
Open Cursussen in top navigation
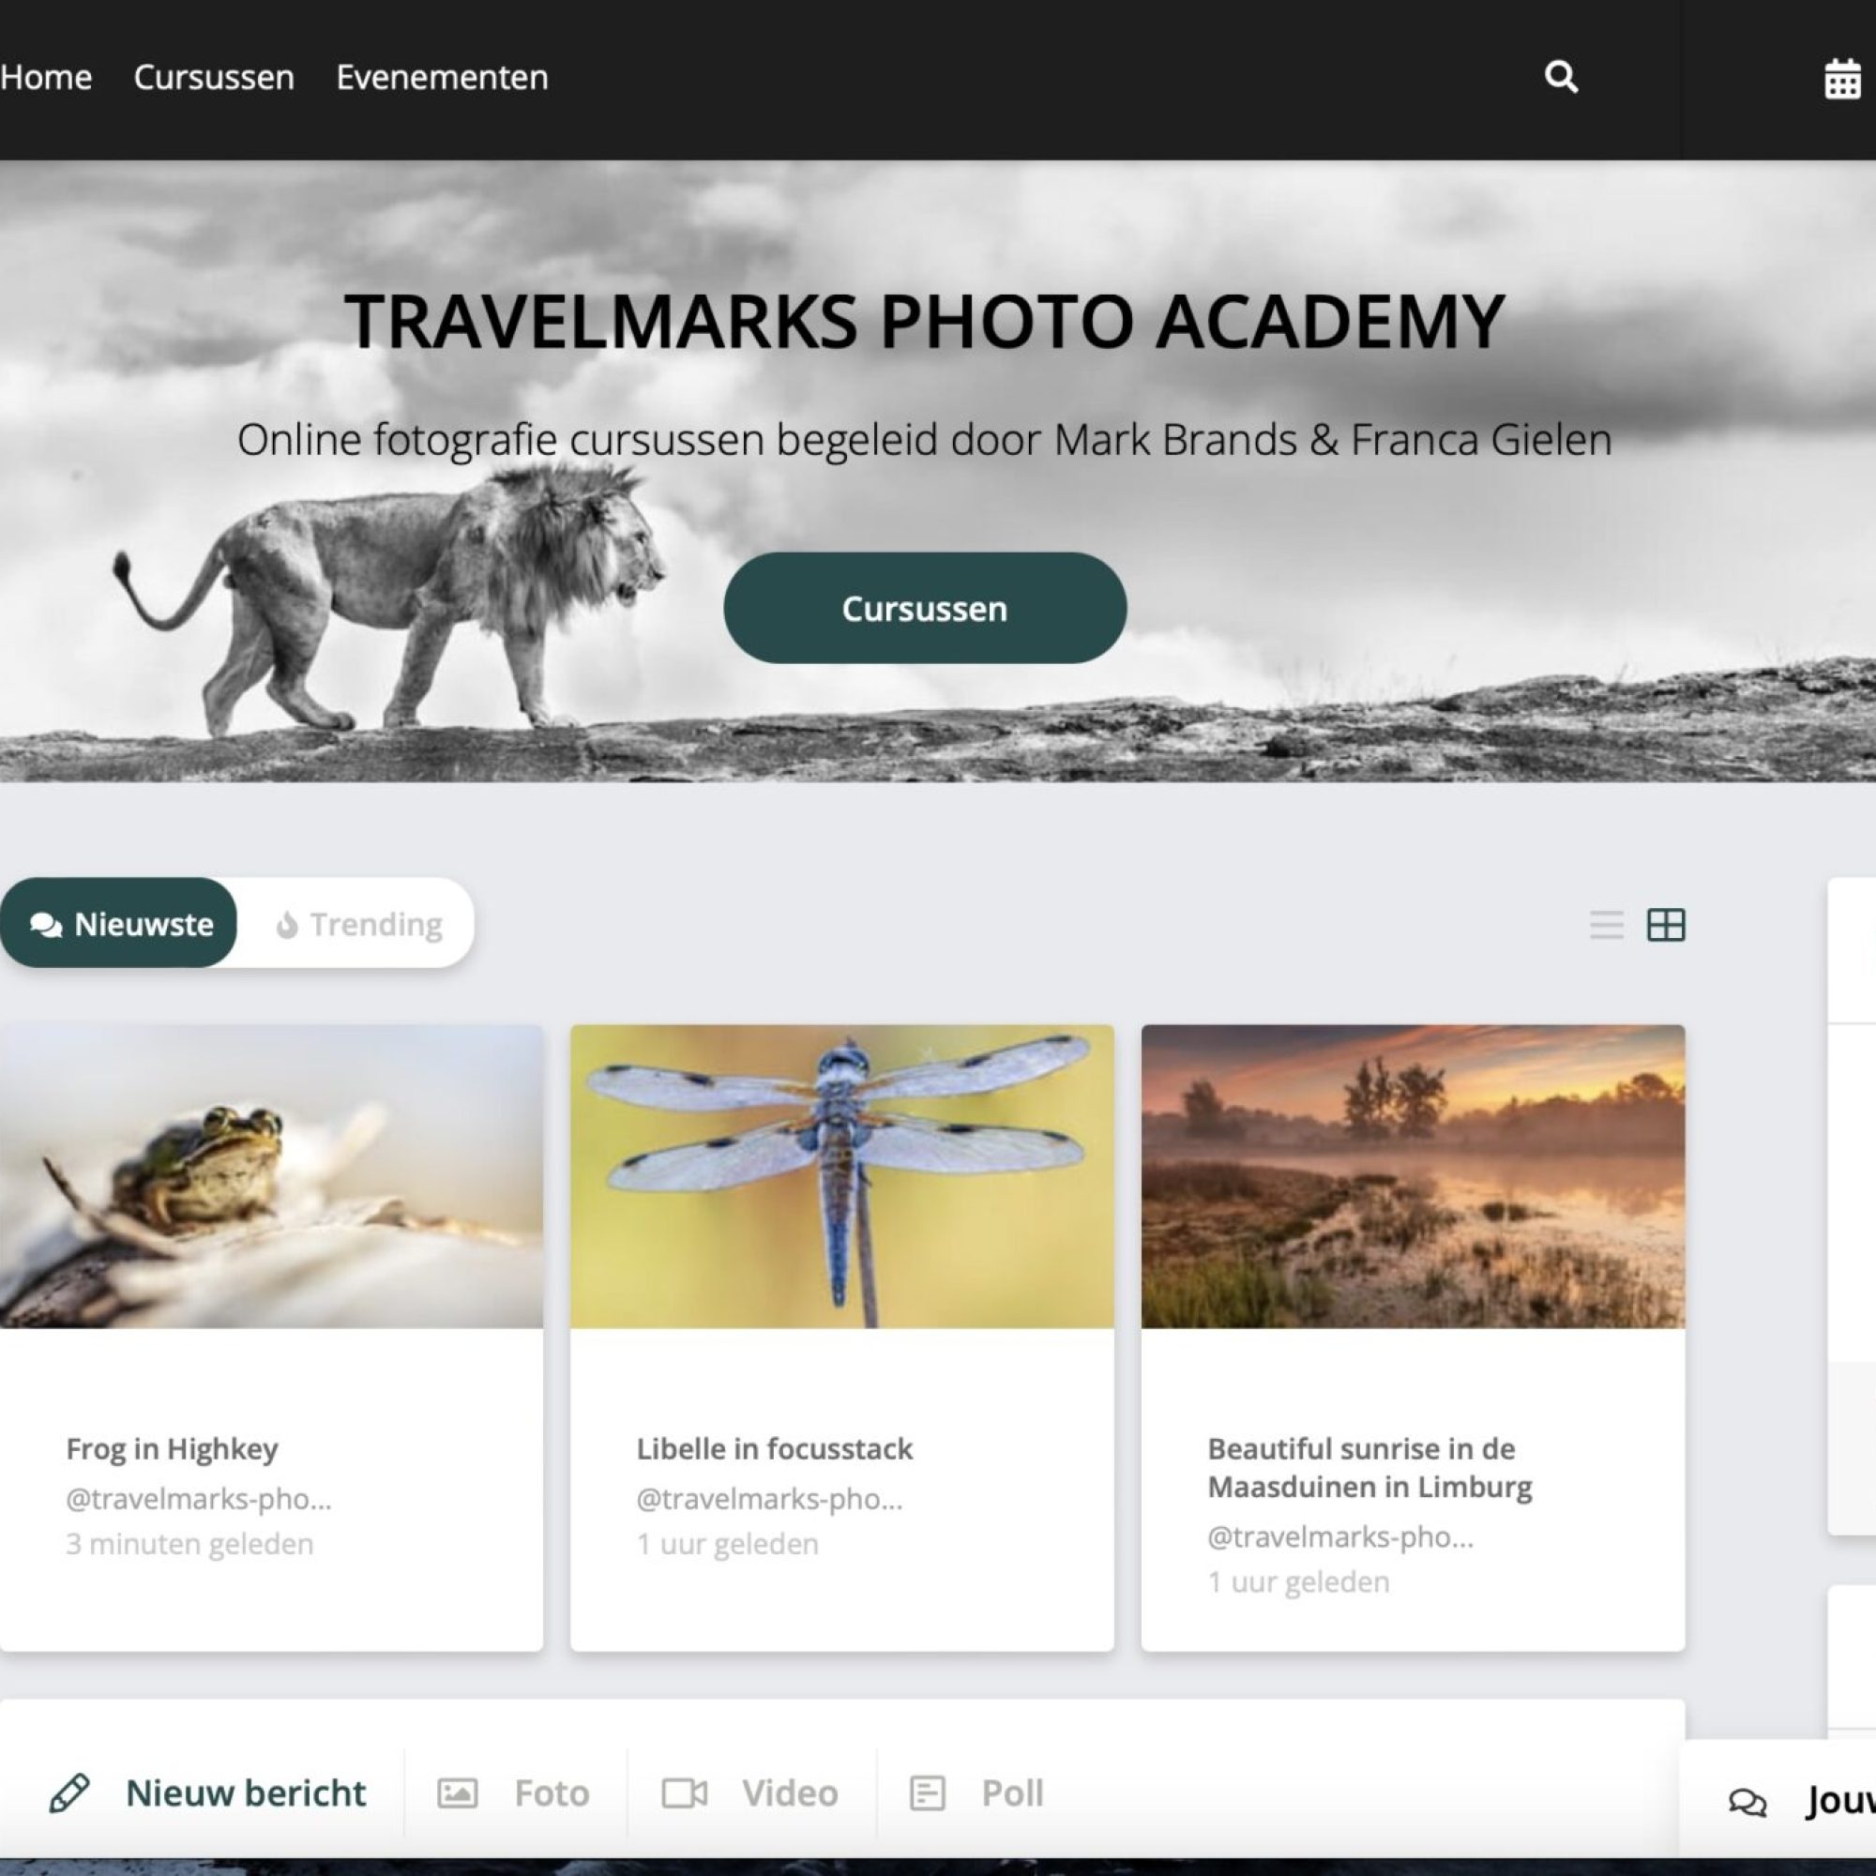(x=214, y=77)
